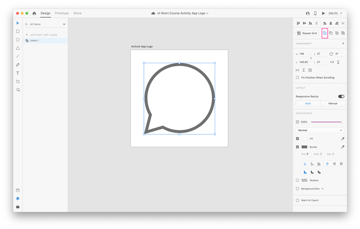Viewport: 360px width, 229px height.
Task: Select Auto responsive resize mode
Action: pyautogui.click(x=308, y=103)
